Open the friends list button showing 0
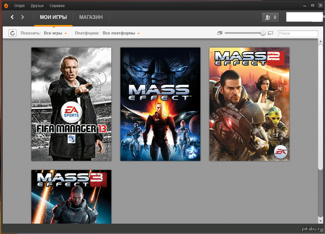This screenshot has height=234, width=325. coord(270,17)
